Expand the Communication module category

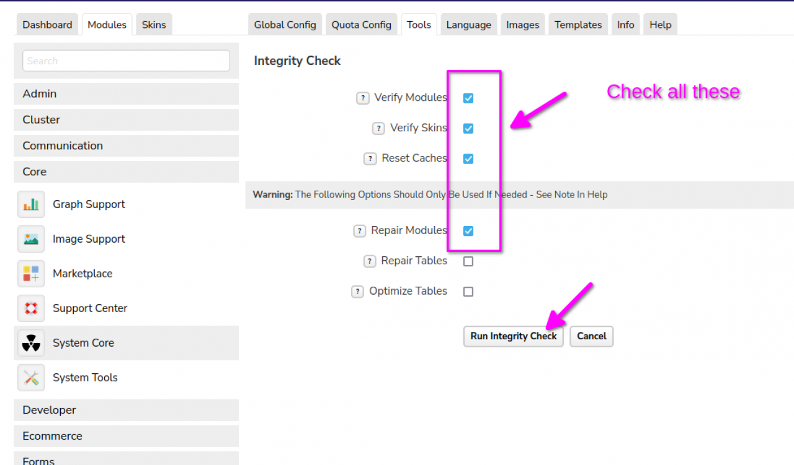click(x=126, y=146)
